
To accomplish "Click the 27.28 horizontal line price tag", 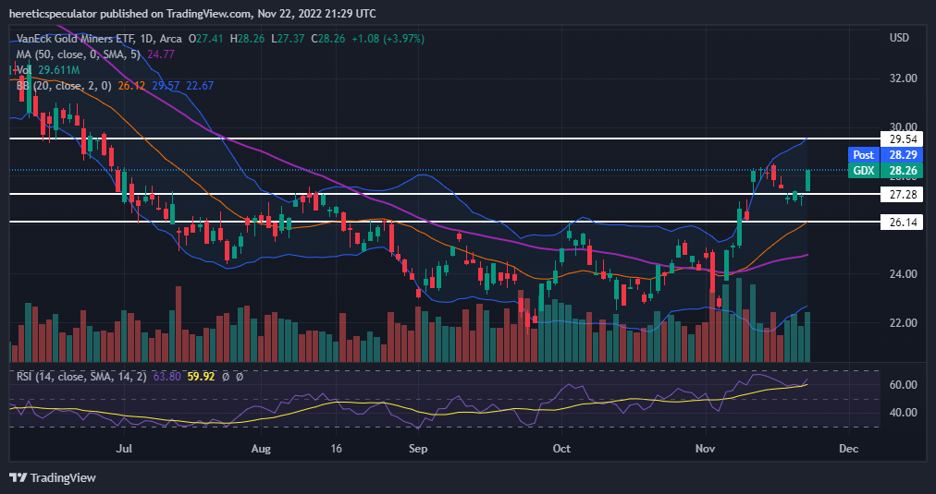I will click(902, 195).
